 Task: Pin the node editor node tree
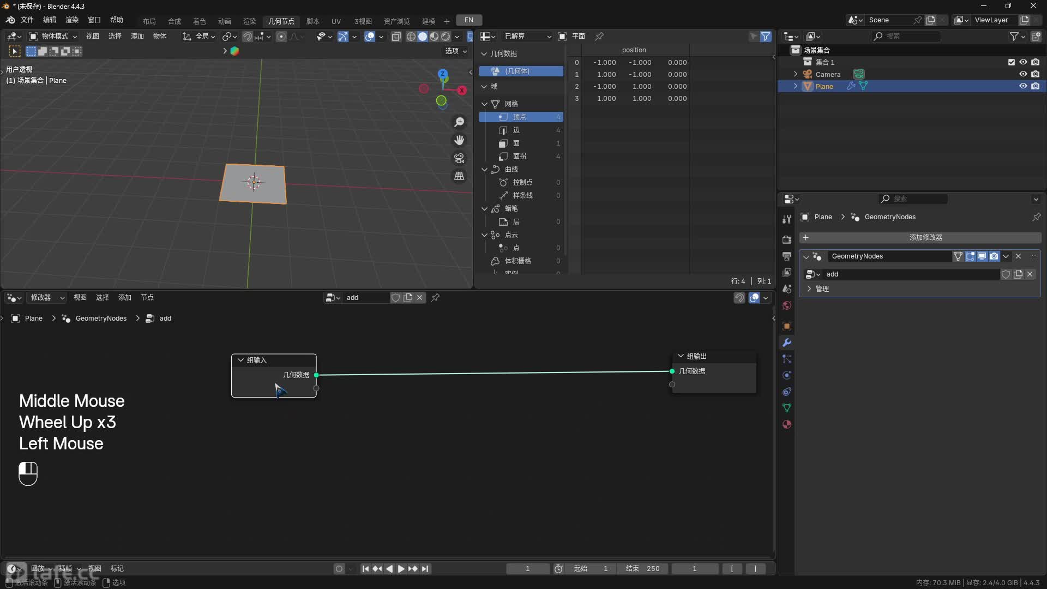[435, 298]
